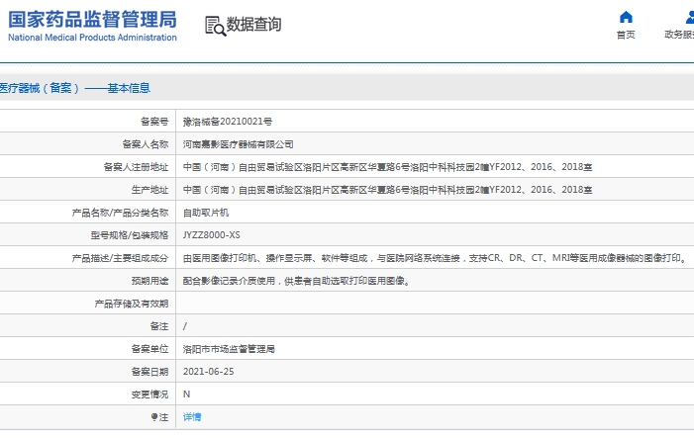The image size is (694, 438).
Task: Click product name 自助取片机
Action: [x=206, y=213]
